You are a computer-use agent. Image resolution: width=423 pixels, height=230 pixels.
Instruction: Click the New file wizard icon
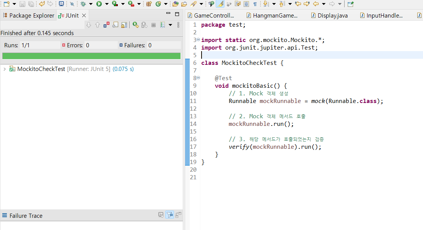click(7, 4)
